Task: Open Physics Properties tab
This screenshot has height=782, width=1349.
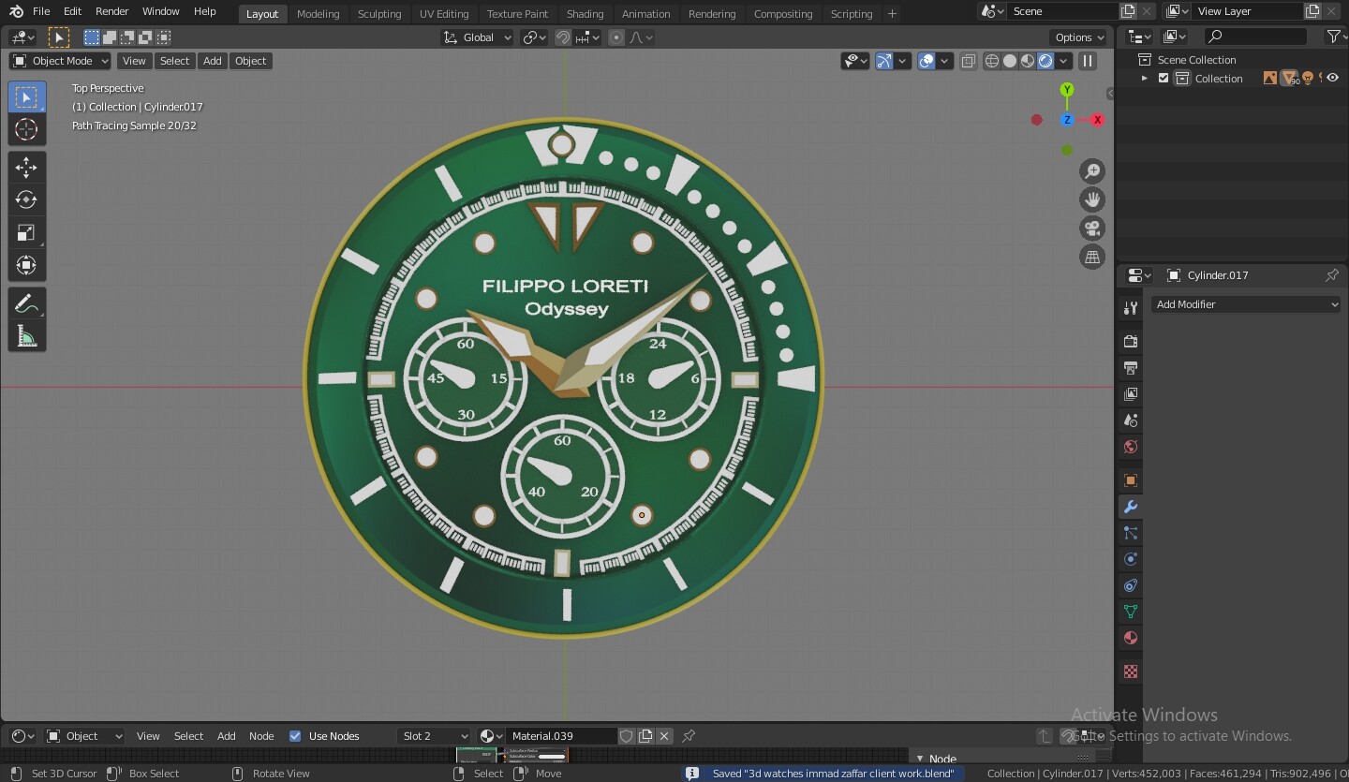Action: 1131,559
